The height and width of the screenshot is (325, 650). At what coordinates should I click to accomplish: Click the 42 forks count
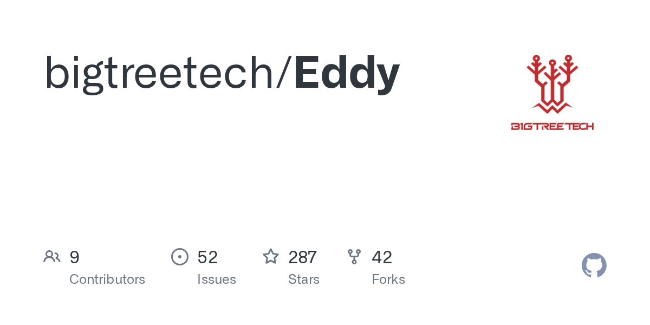(x=382, y=257)
